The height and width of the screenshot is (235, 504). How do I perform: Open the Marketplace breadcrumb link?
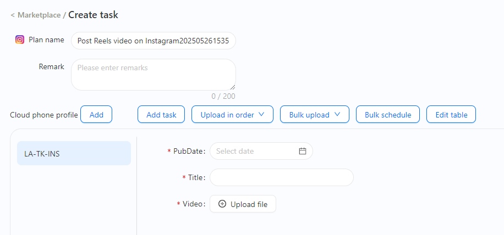click(39, 15)
